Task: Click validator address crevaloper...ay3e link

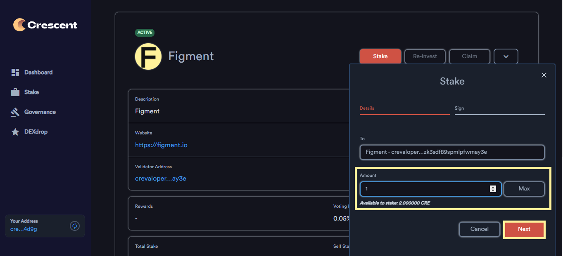Action: coord(161,178)
